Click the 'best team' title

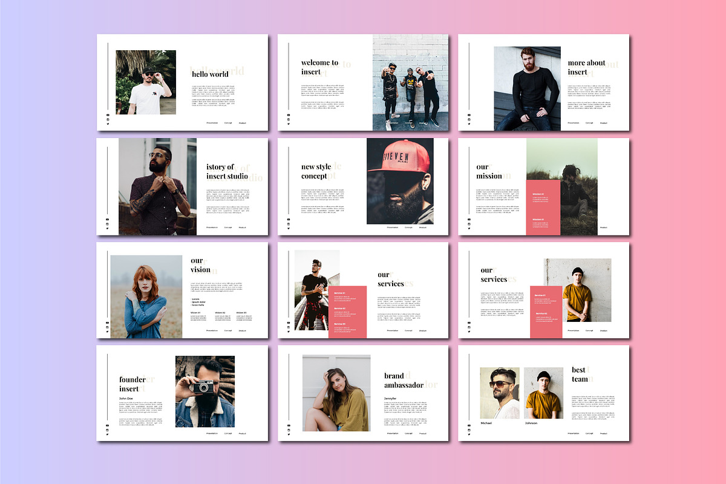[x=579, y=374]
